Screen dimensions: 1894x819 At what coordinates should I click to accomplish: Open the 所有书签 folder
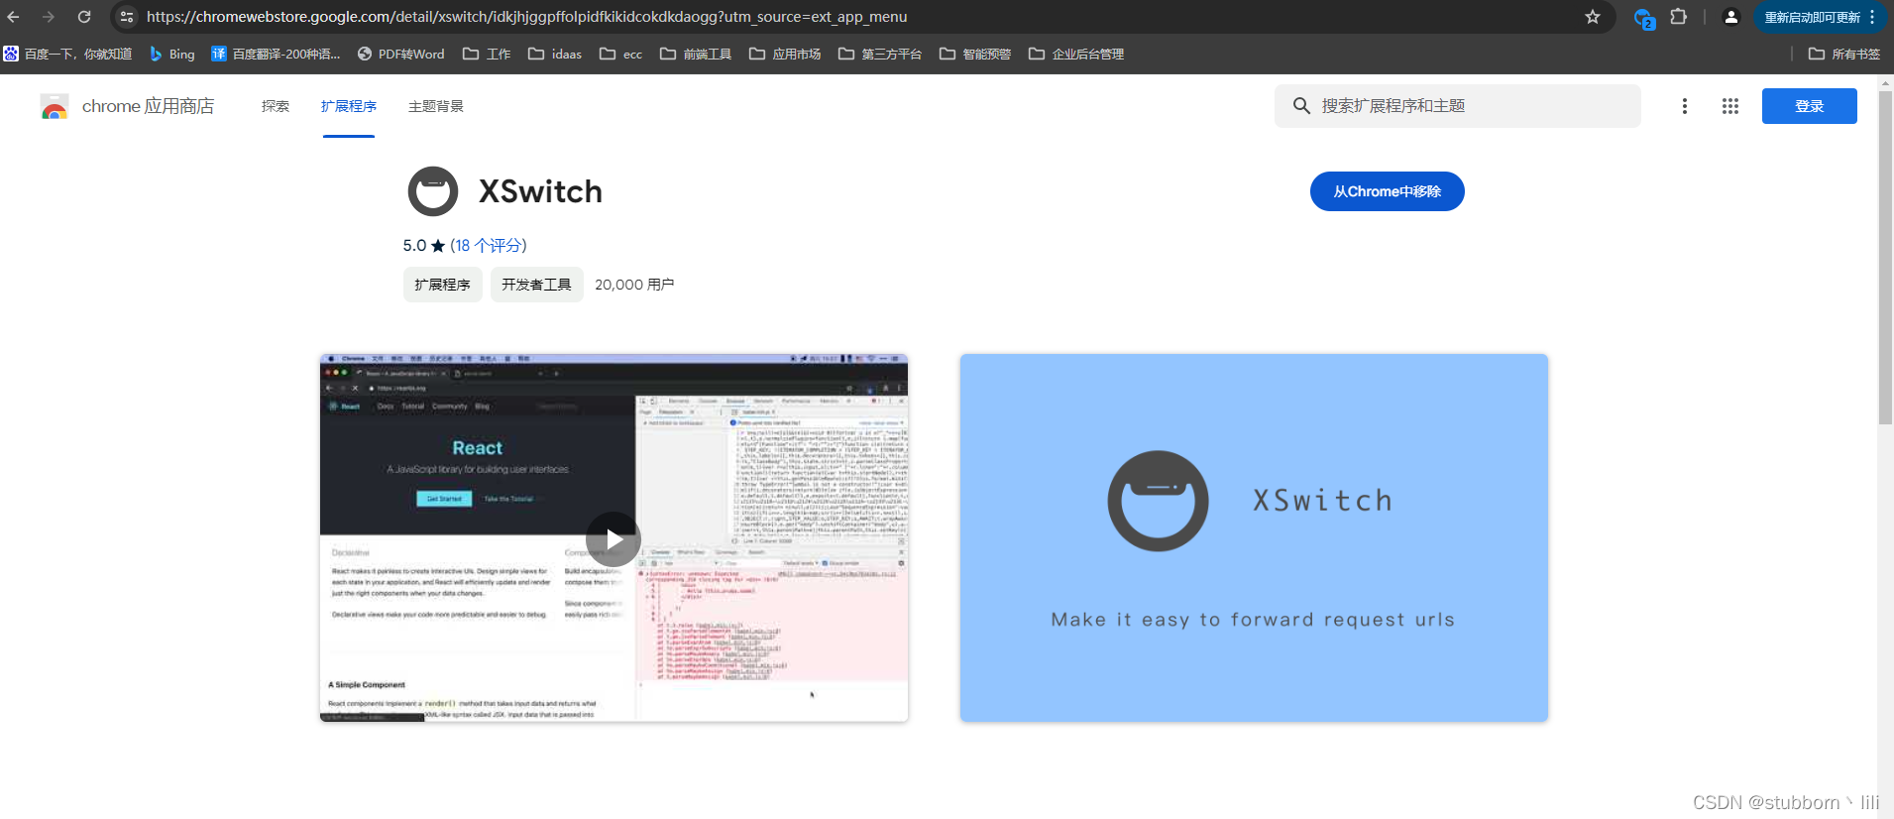(1844, 54)
